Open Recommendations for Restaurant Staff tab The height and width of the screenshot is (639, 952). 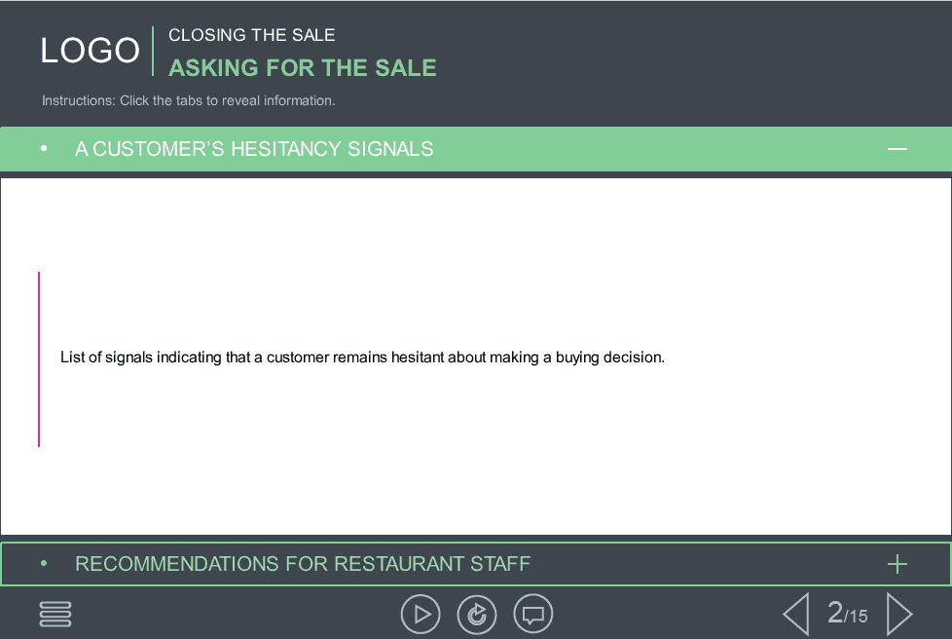pos(476,564)
